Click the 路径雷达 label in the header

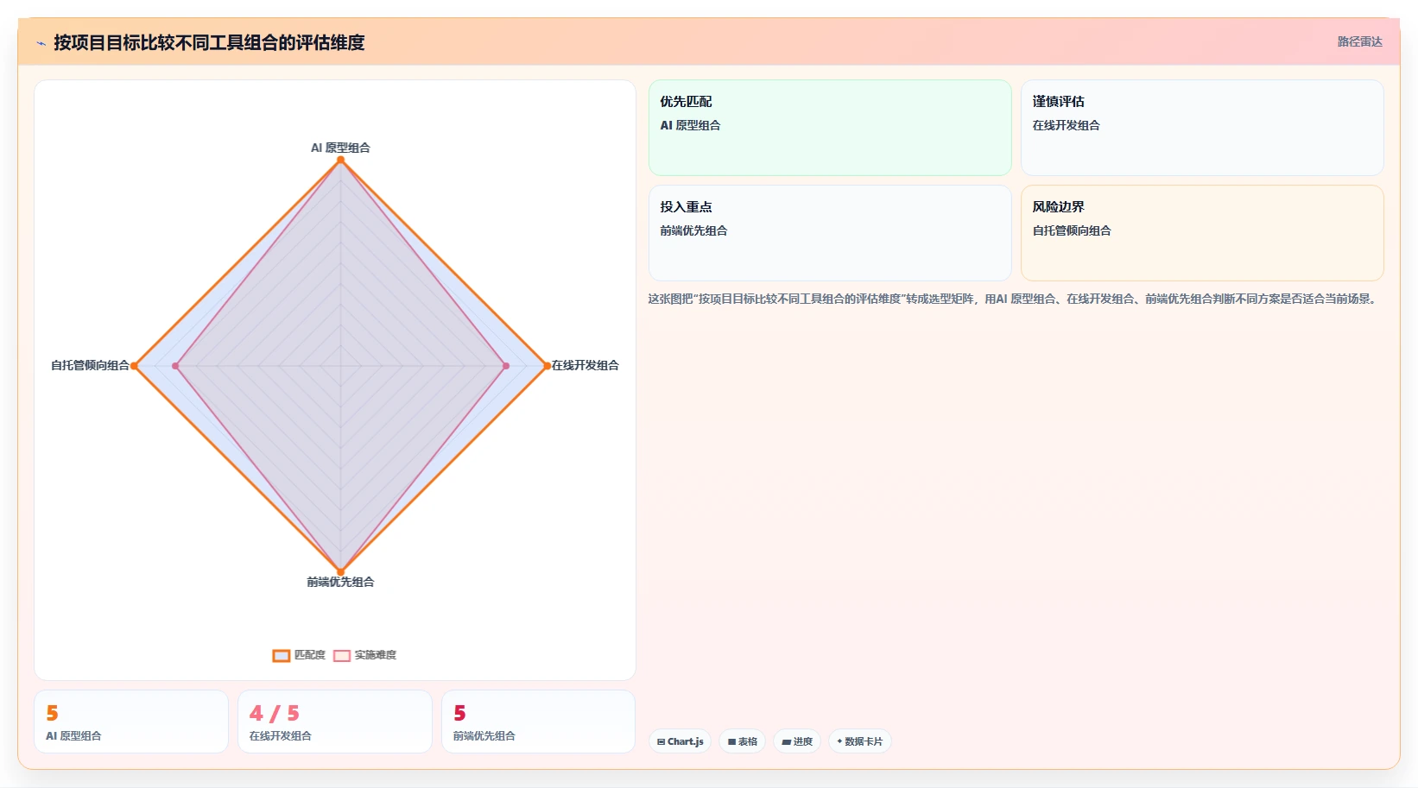[x=1359, y=41]
